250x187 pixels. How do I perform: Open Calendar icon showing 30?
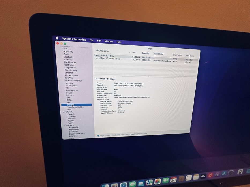pos(173,180)
